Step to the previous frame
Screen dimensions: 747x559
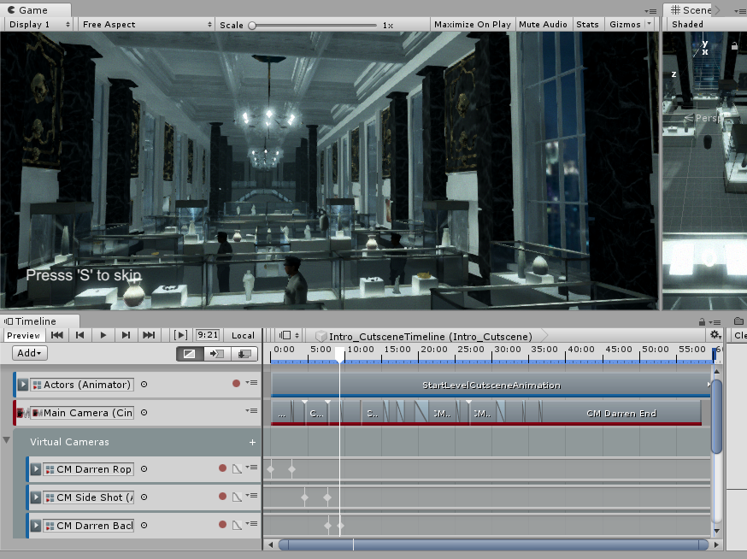(x=80, y=335)
